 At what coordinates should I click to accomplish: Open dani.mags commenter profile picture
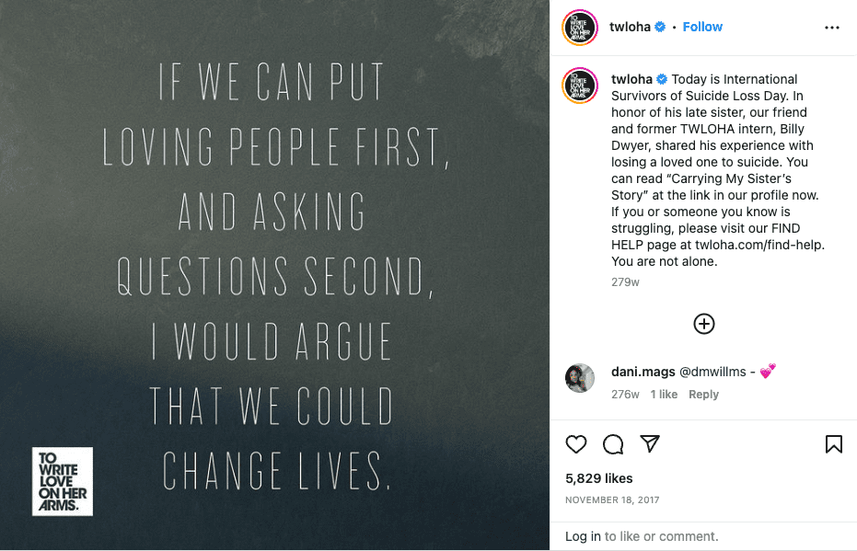pos(579,378)
